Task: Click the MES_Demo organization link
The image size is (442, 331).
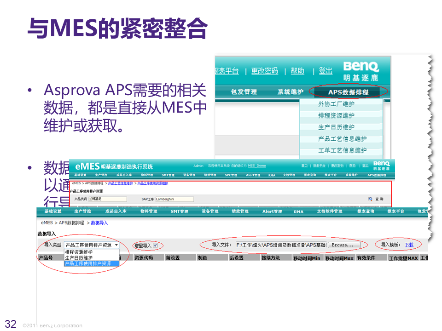Action: click(x=257, y=166)
